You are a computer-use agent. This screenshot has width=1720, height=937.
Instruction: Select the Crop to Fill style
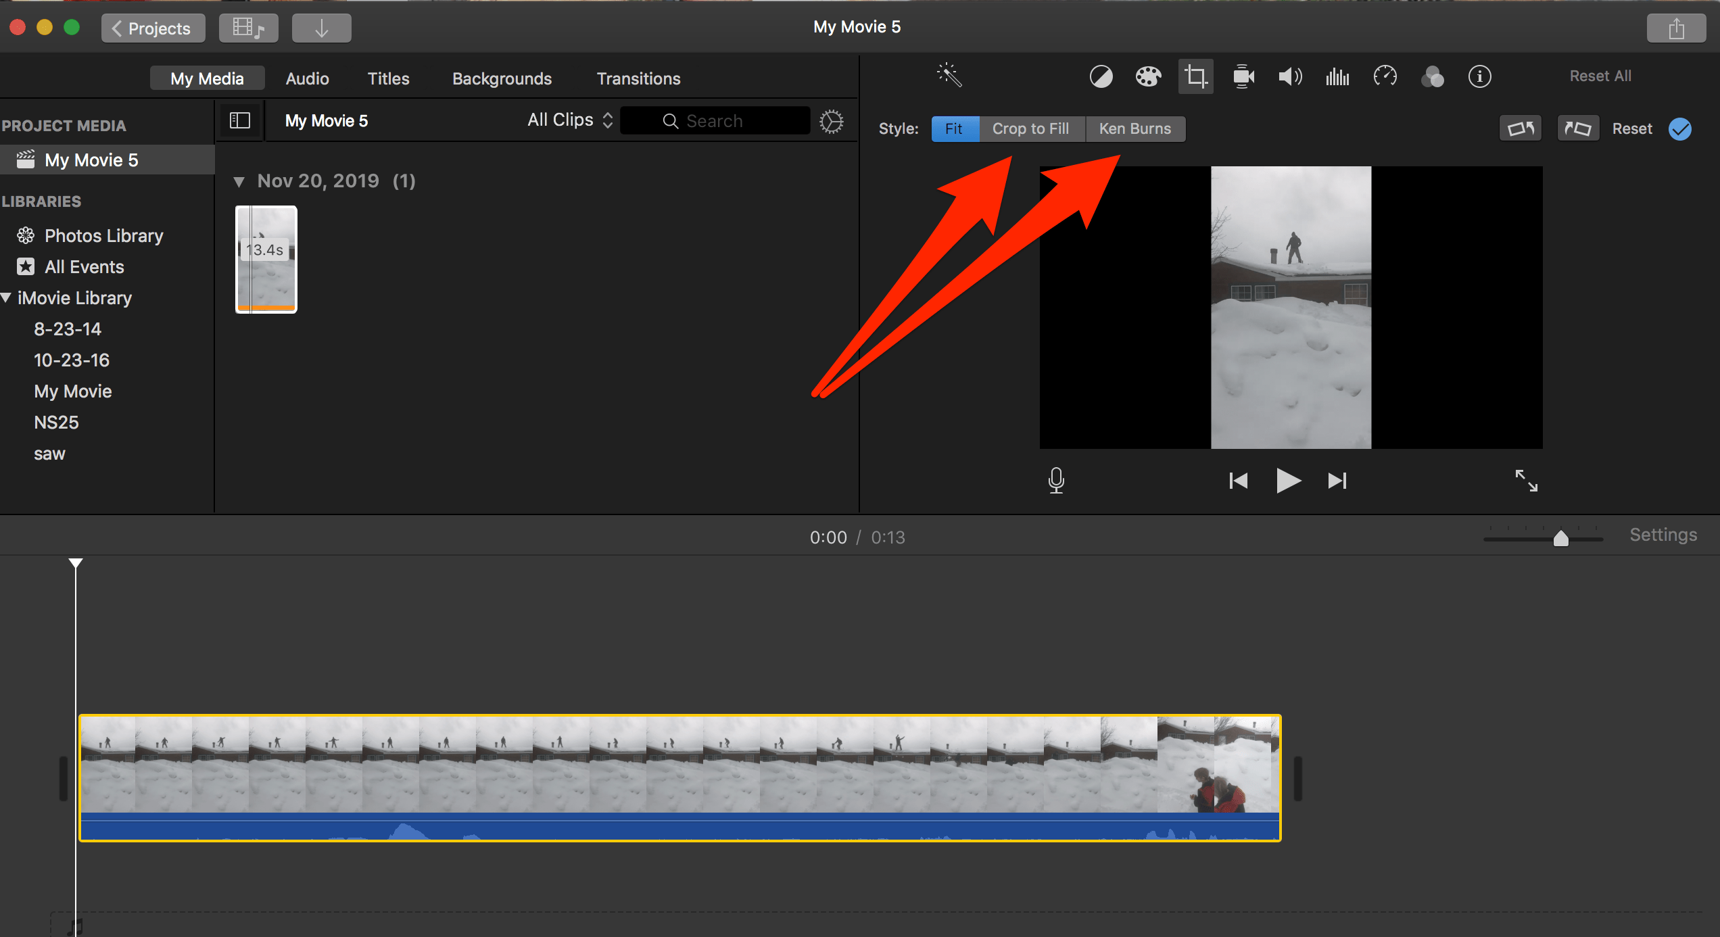(x=1031, y=128)
